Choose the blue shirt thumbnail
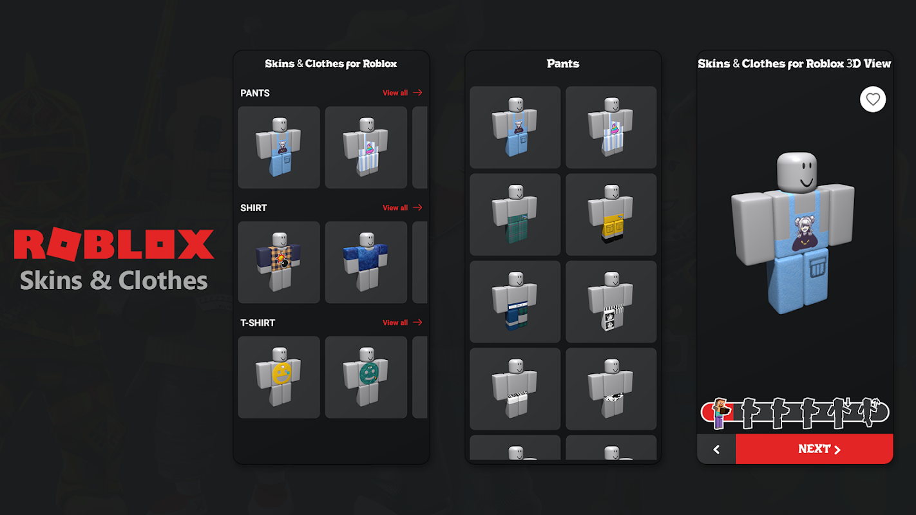 pyautogui.click(x=366, y=263)
